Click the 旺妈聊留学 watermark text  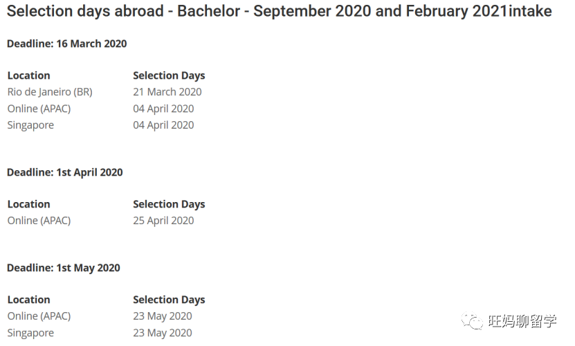(522, 321)
